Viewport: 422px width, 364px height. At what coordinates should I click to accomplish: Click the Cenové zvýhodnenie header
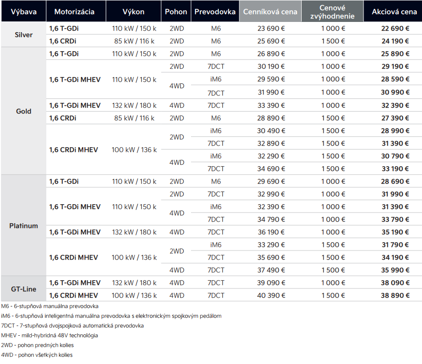click(332, 11)
